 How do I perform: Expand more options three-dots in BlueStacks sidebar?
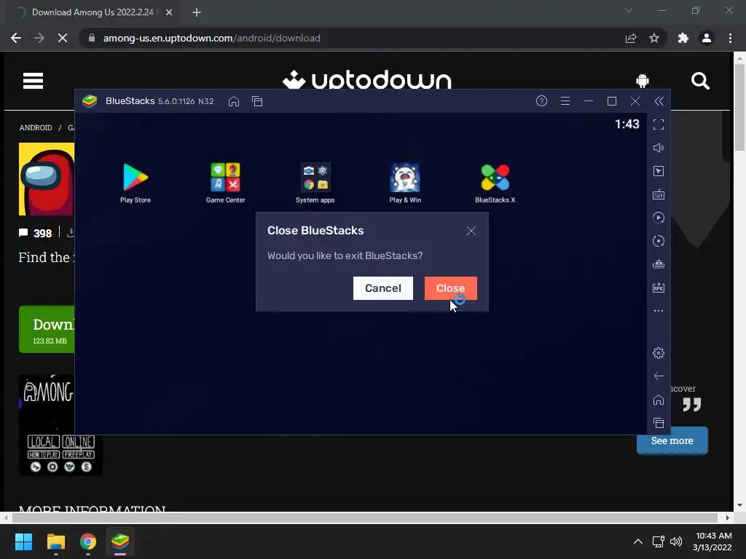659,311
